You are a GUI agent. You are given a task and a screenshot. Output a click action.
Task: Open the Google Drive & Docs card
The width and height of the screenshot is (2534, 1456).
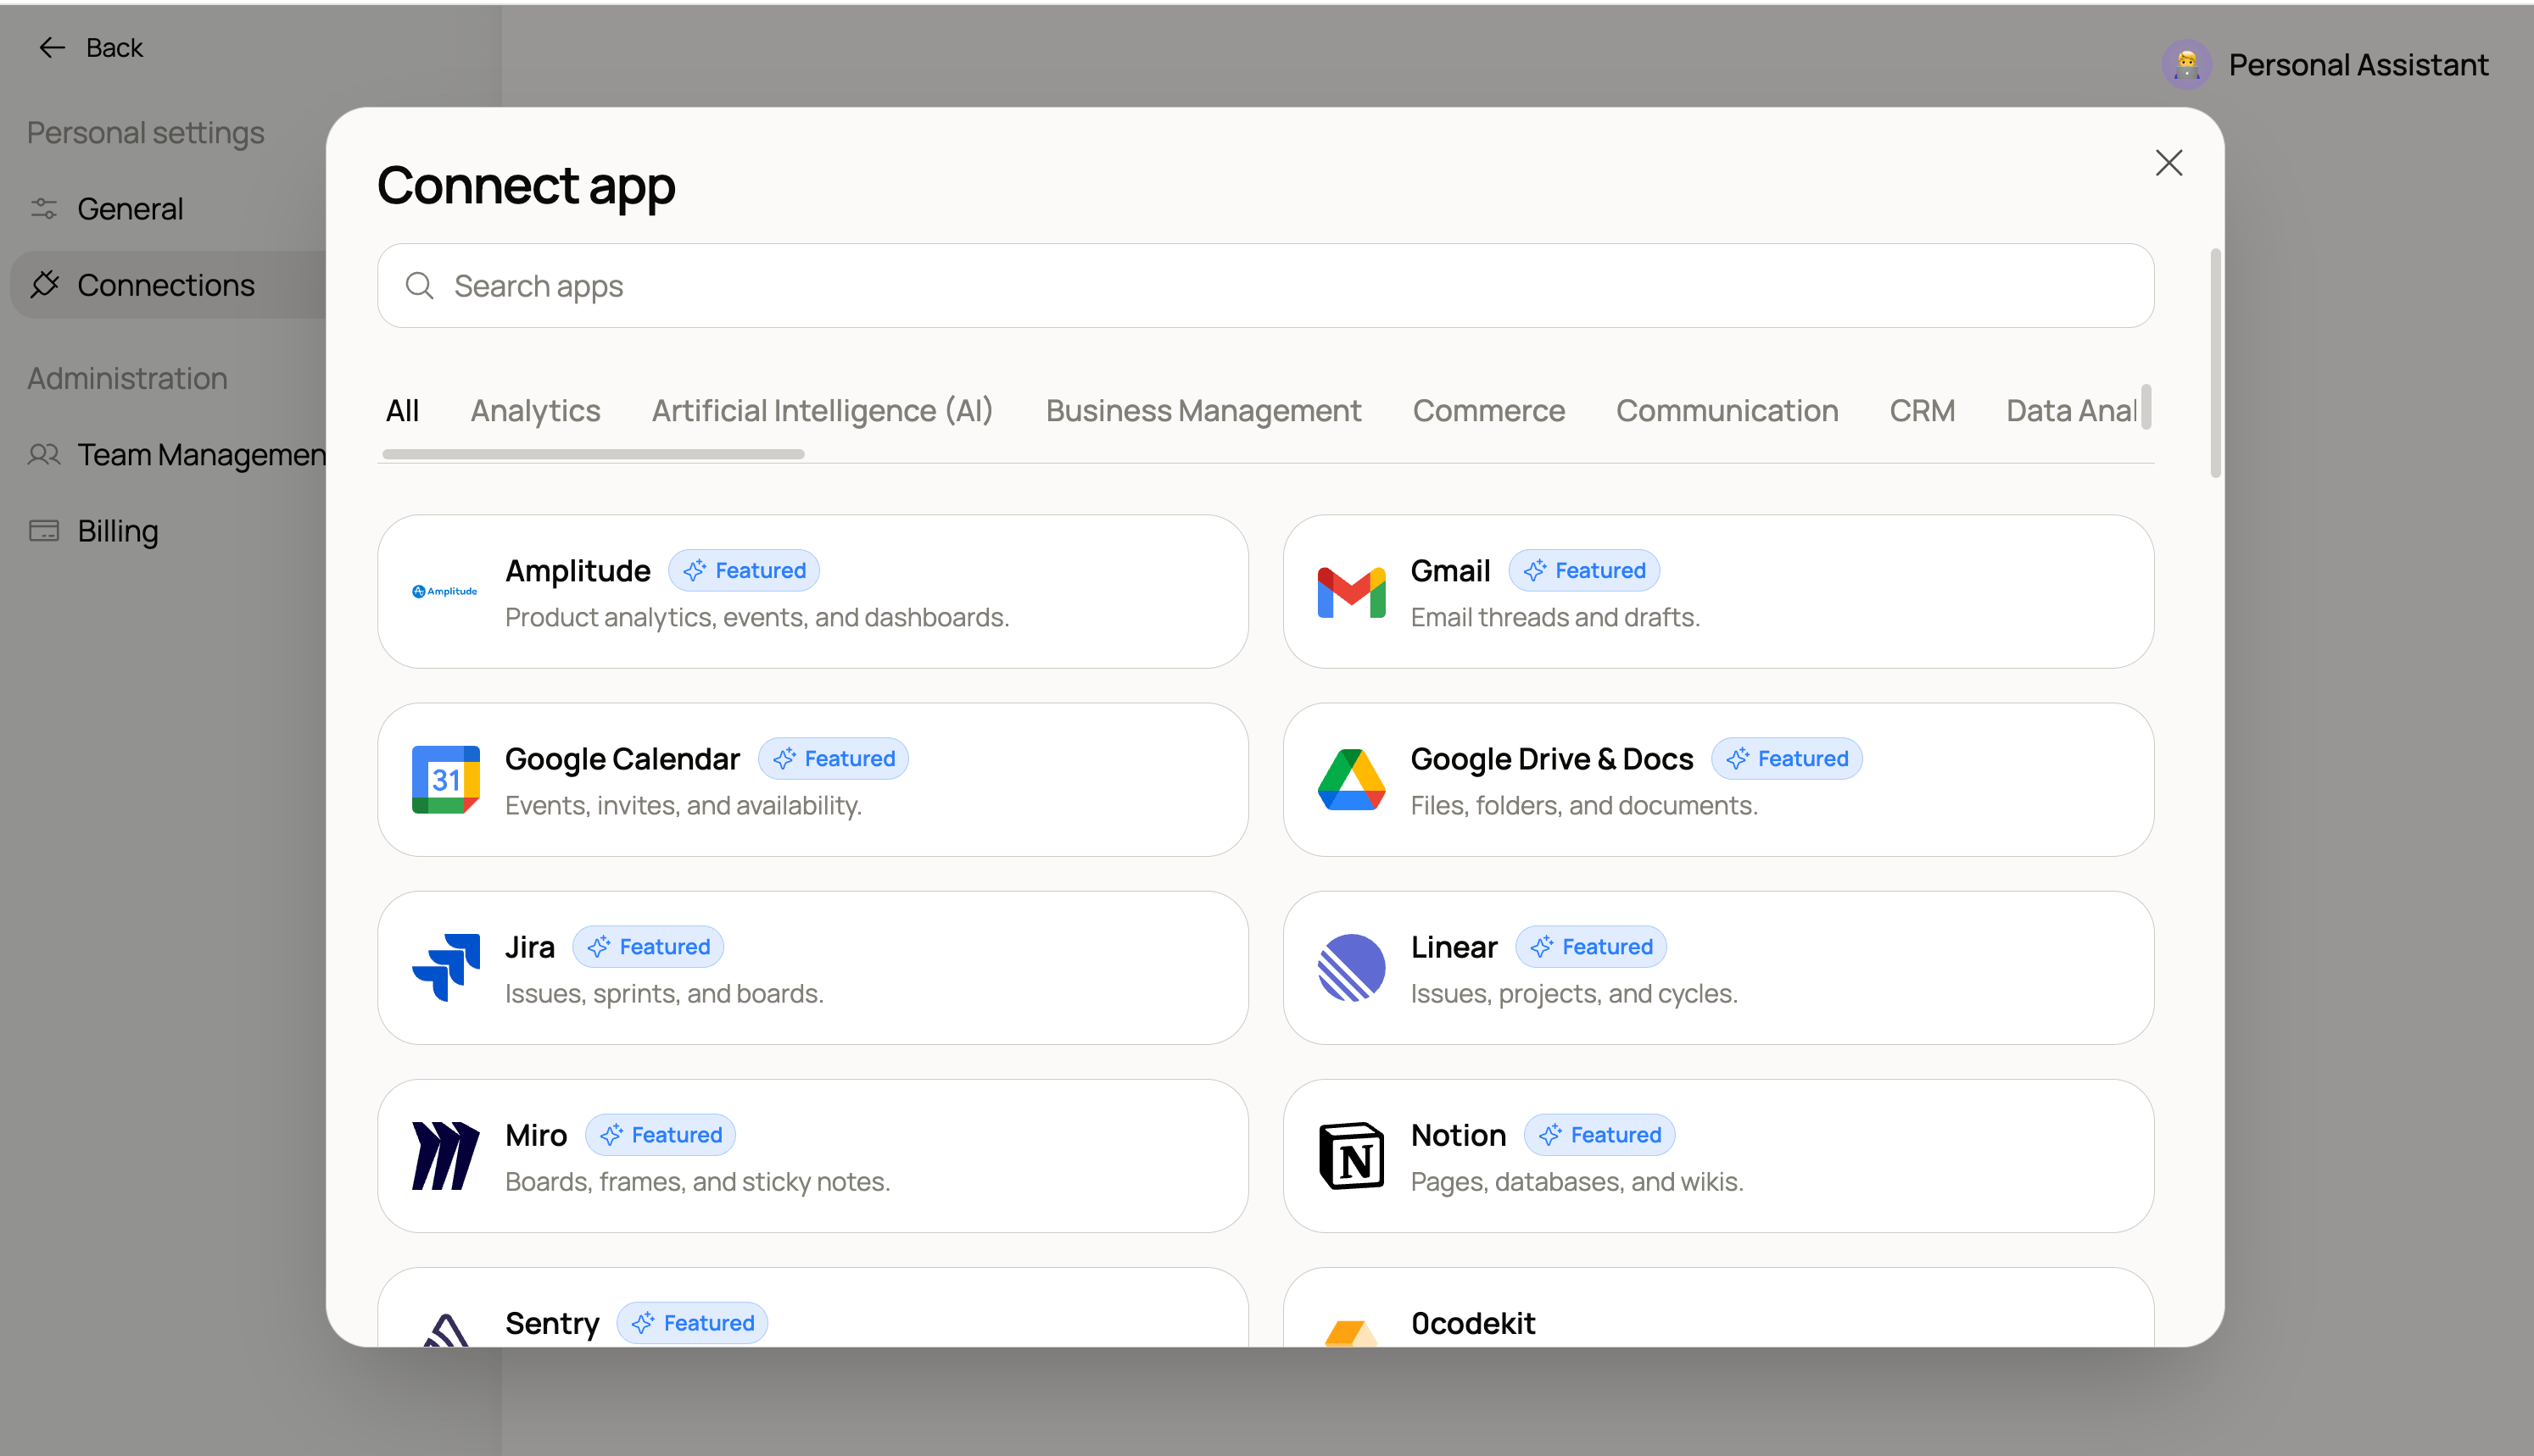point(1717,779)
